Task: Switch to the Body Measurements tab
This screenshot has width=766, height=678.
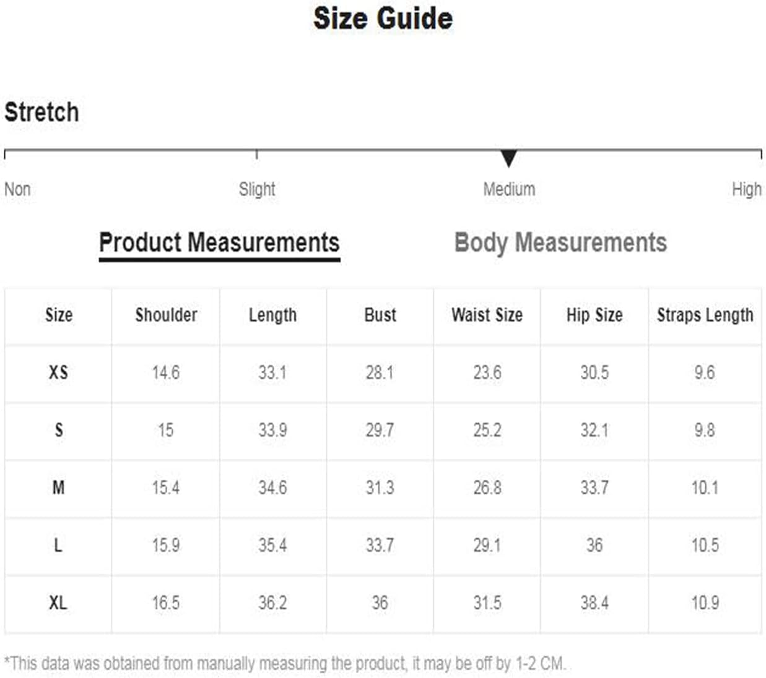Action: 560,242
